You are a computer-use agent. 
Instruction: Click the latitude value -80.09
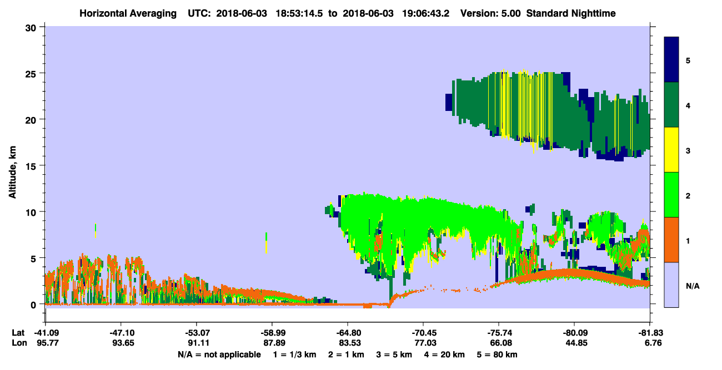[574, 333]
